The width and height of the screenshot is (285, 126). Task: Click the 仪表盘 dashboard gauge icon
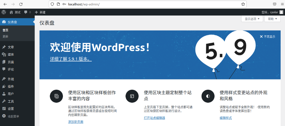(x=4, y=22)
